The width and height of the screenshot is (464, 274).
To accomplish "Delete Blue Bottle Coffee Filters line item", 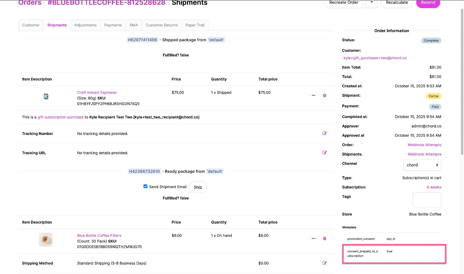I will [325, 238].
